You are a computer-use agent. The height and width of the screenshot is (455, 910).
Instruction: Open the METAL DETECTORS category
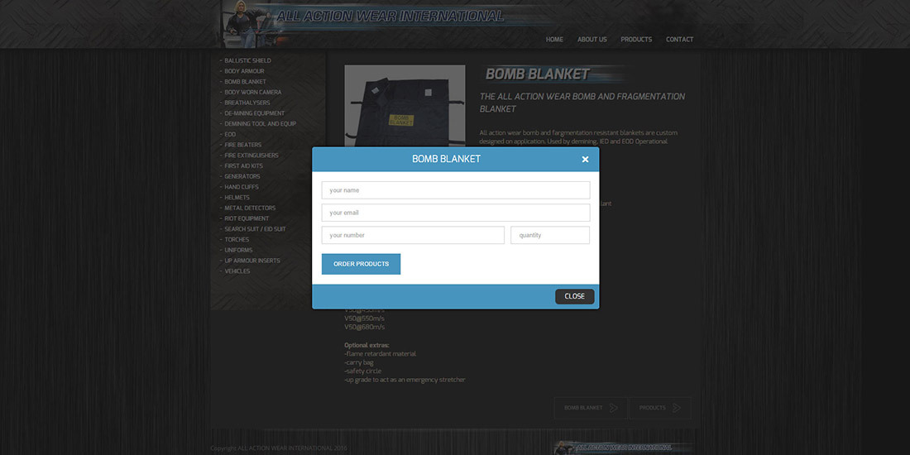250,208
